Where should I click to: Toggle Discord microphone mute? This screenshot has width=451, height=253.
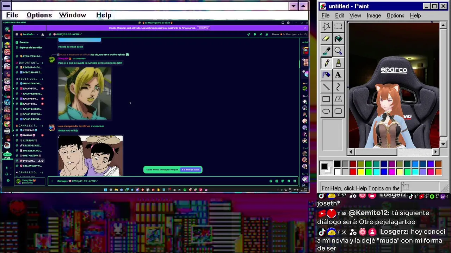pyautogui.click(x=7, y=168)
